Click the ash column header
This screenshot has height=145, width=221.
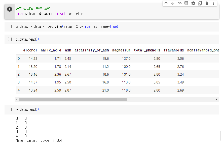pos(68,50)
